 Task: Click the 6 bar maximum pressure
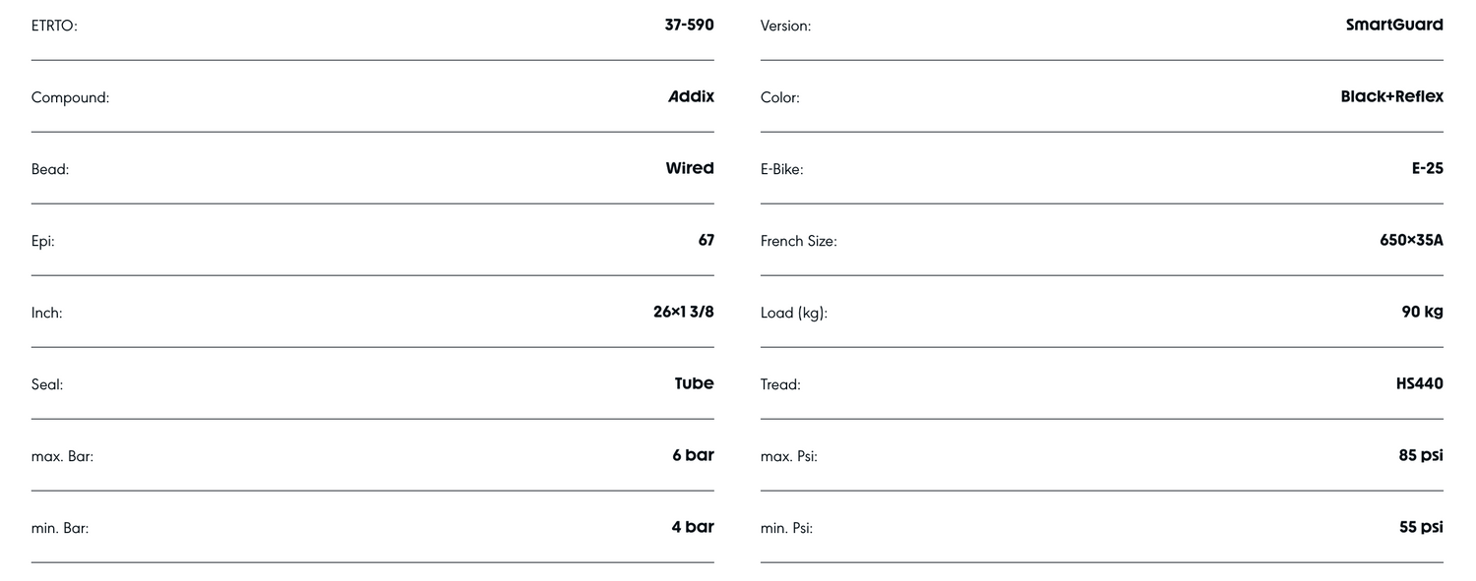coord(693,456)
